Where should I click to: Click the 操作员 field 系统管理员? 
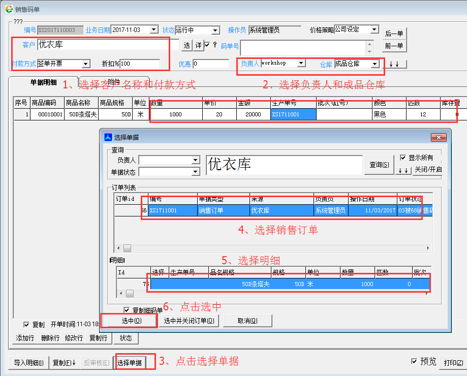pyautogui.click(x=274, y=30)
